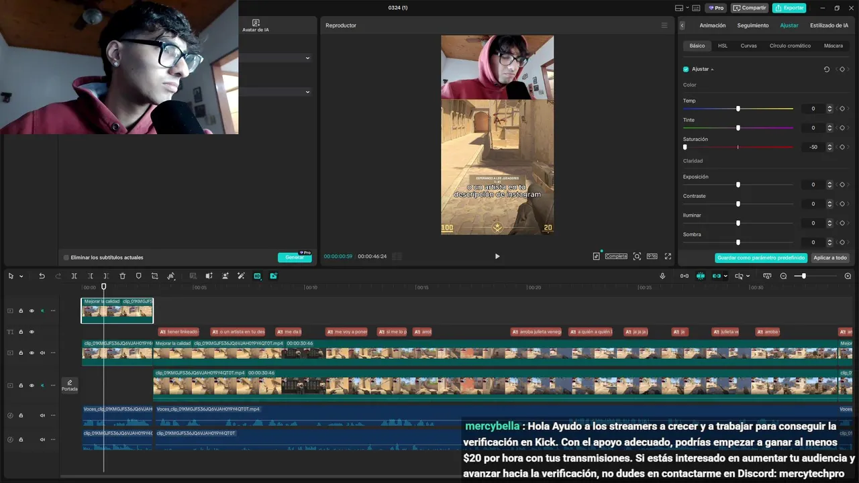Image resolution: width=859 pixels, height=483 pixels.
Task: Check Eliminar los subtítulos actuales checkbox
Action: (x=66, y=258)
